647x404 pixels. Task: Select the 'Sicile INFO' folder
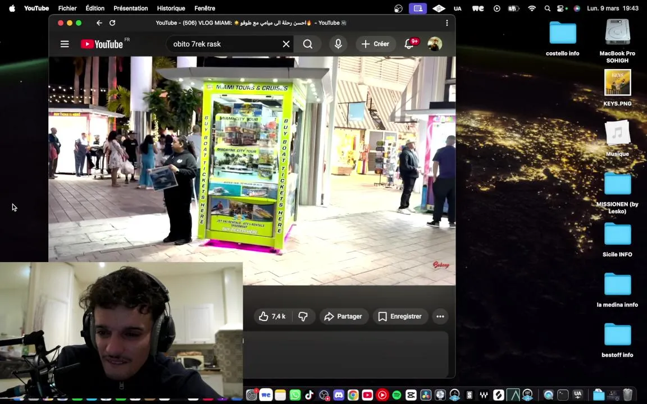pyautogui.click(x=617, y=234)
